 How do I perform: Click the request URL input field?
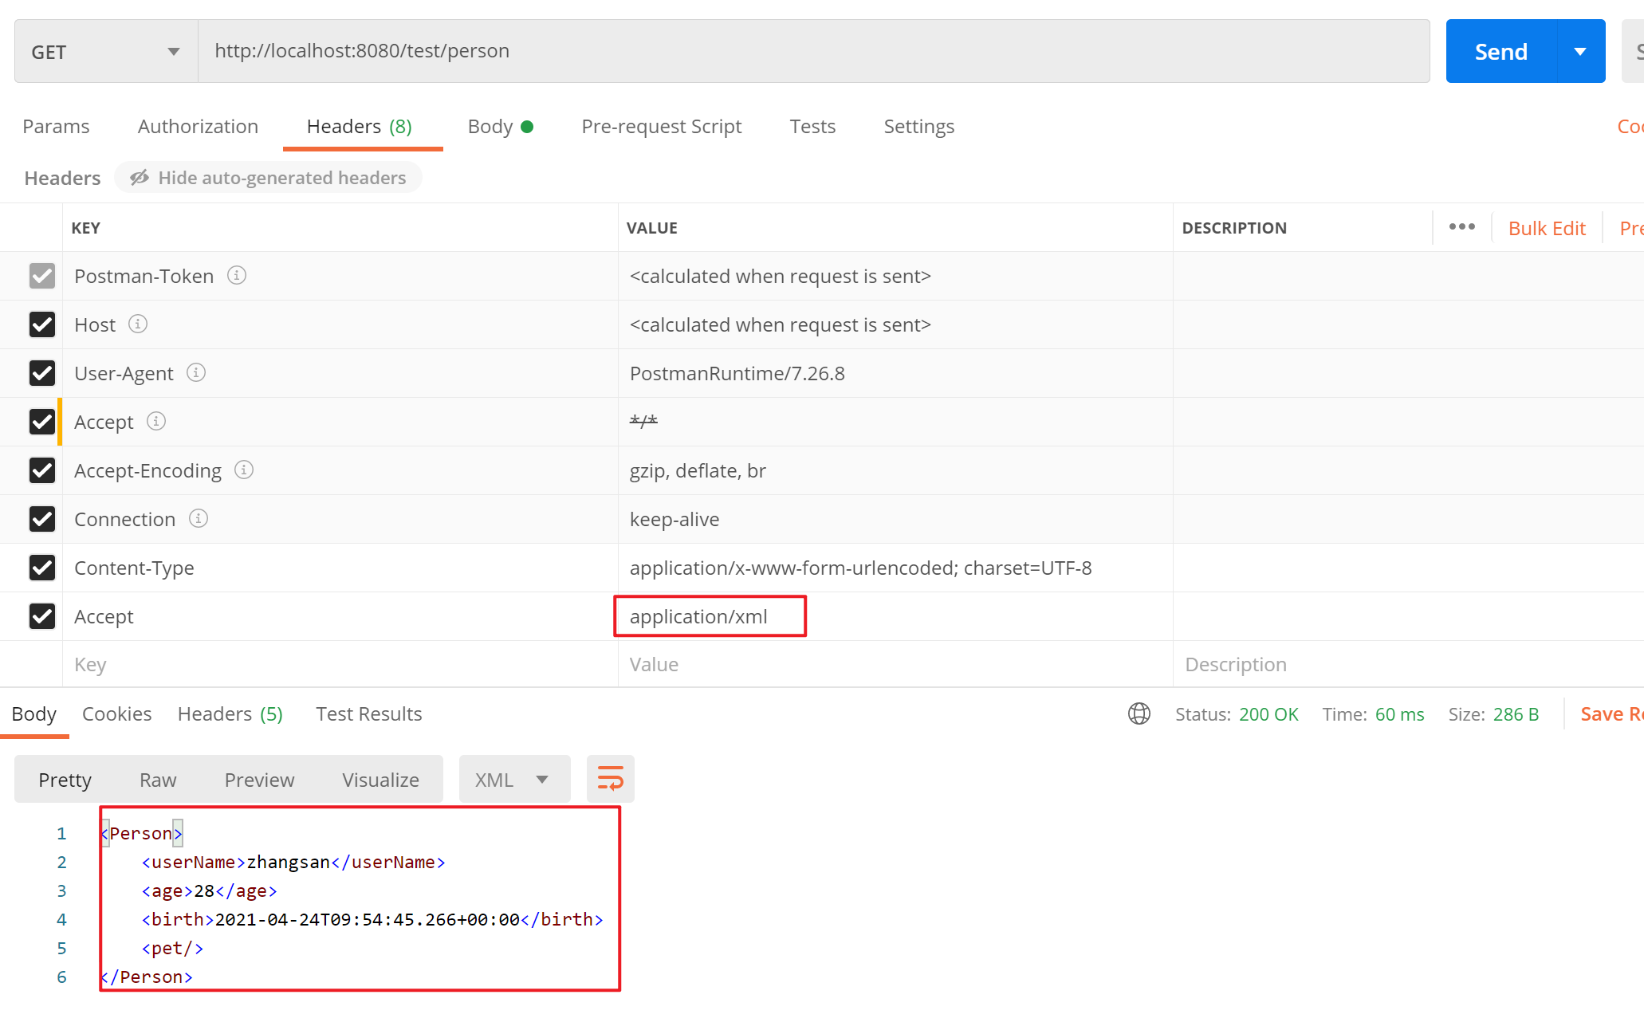pyautogui.click(x=813, y=52)
